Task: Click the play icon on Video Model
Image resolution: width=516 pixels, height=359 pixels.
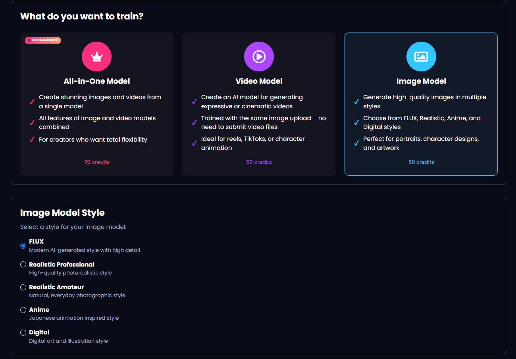Action: [259, 56]
